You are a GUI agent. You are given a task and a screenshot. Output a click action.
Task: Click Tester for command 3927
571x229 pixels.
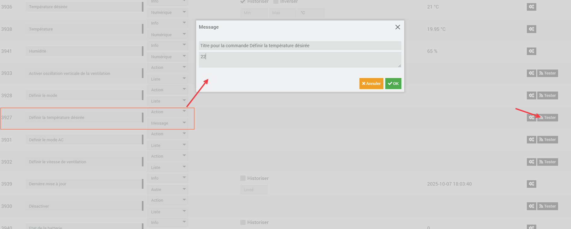click(548, 118)
